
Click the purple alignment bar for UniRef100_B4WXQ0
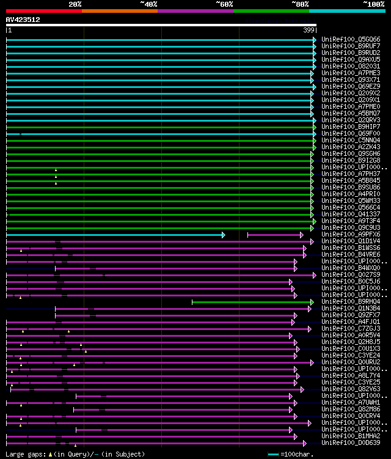pos(176,269)
